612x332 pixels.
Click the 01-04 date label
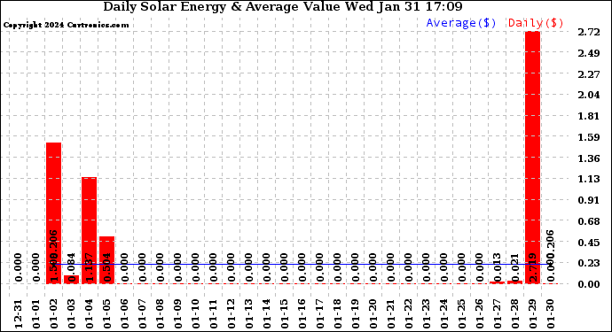pos(89,313)
